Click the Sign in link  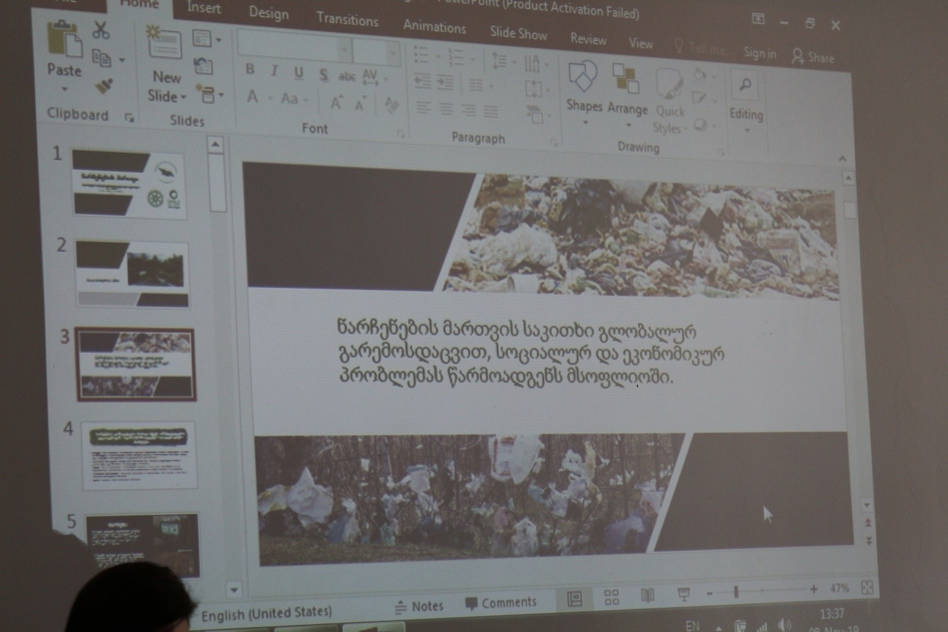coord(760,53)
